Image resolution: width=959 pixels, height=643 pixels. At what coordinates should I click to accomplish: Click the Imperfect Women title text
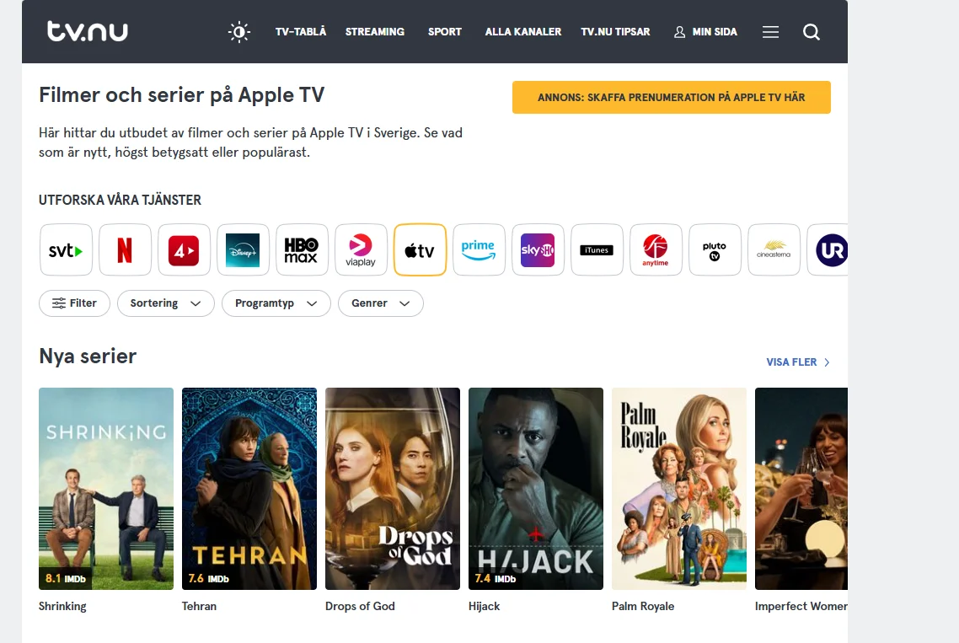click(801, 606)
